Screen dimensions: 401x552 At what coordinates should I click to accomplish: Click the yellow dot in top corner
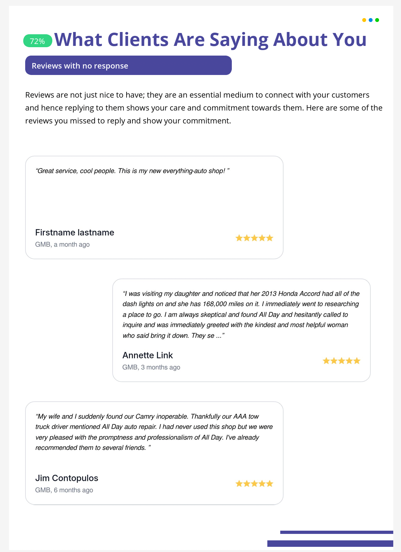click(364, 20)
